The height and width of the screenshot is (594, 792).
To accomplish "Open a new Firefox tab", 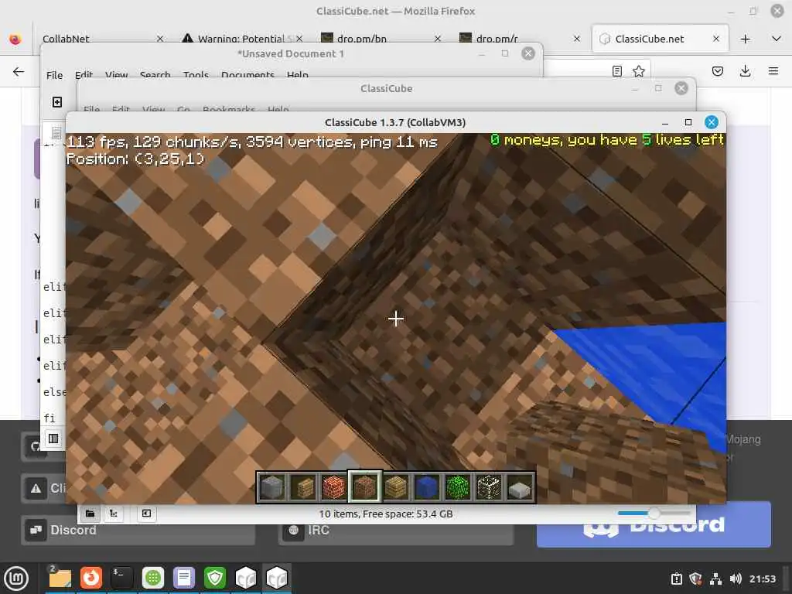I will click(x=745, y=39).
